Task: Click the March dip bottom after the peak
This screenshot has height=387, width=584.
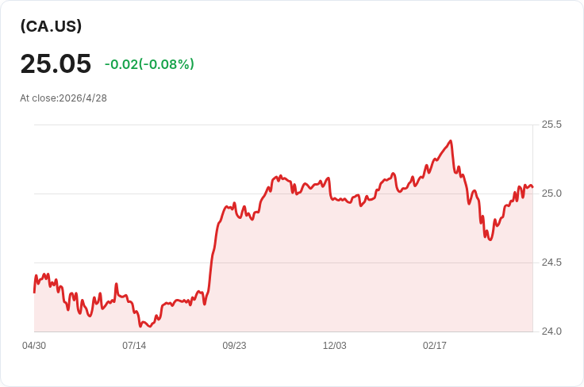Action: click(490, 239)
